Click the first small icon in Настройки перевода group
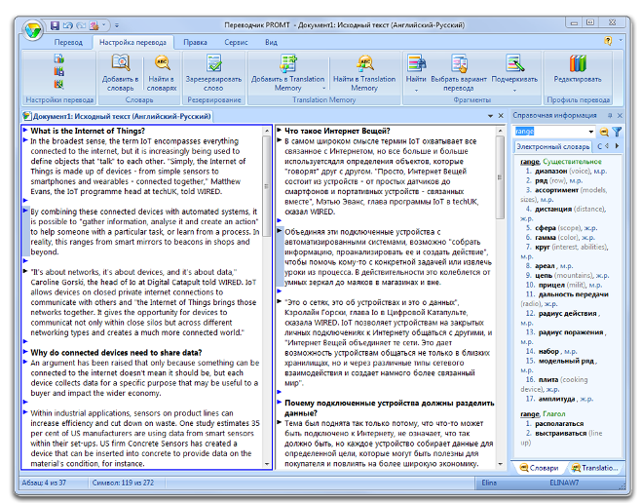 tap(58, 58)
